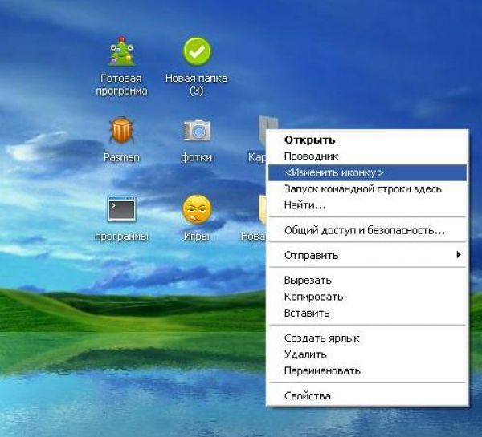Choose Открыть from the context menu
Image resolution: width=482 pixels, height=437 pixels.
coord(368,140)
